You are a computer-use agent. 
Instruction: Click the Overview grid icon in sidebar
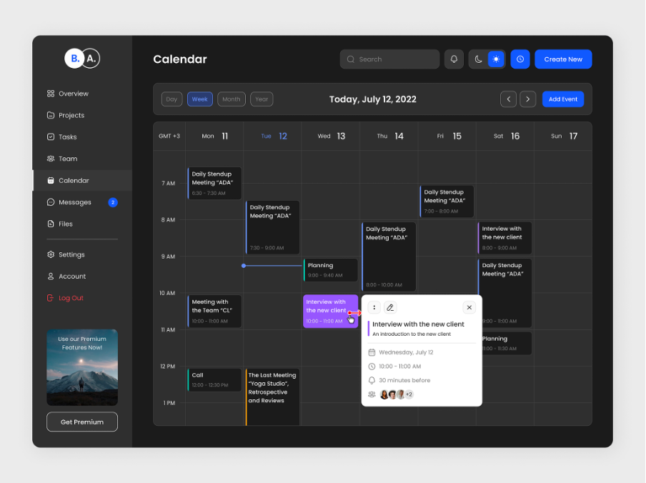(51, 94)
